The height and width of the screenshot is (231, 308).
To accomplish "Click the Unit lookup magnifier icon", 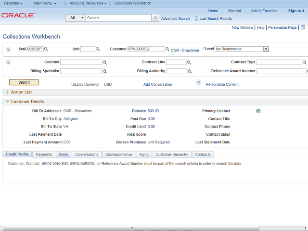I will point(98,49).
